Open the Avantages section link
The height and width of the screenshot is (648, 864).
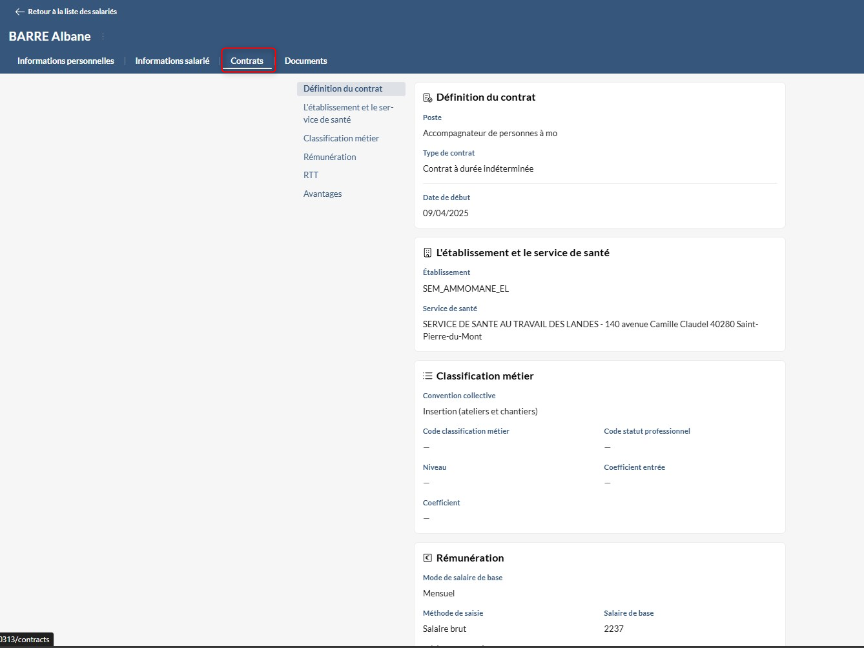[322, 194]
